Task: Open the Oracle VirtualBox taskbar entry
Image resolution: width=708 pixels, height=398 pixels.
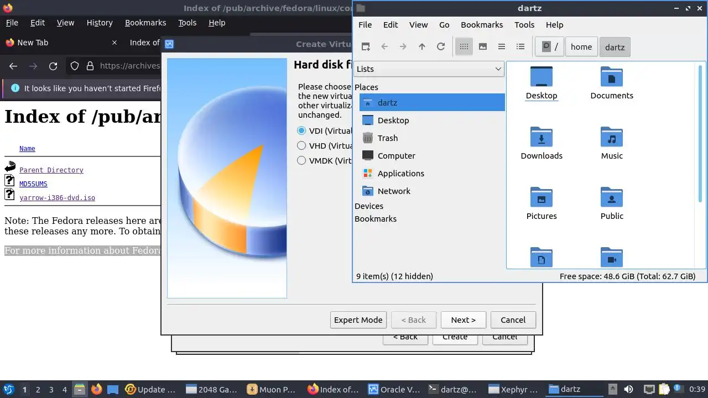Action: [394, 389]
